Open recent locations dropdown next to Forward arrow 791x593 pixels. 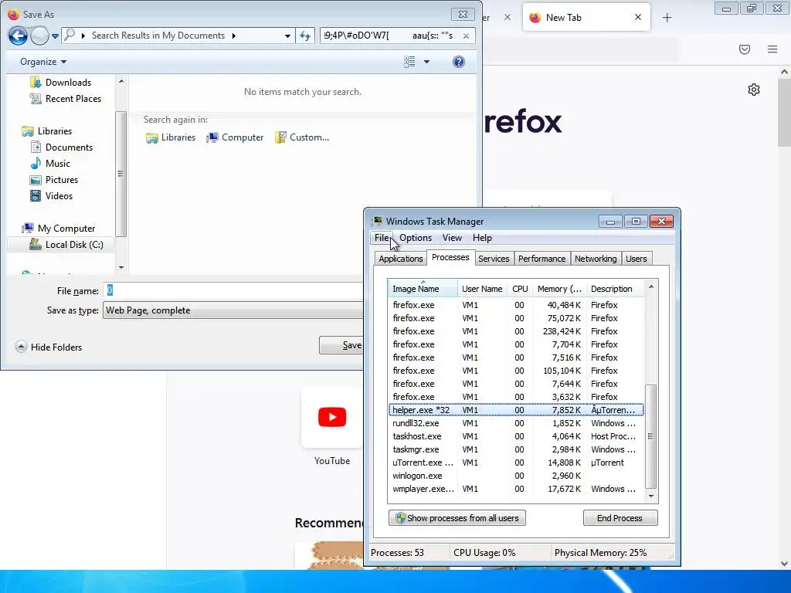pyautogui.click(x=55, y=36)
